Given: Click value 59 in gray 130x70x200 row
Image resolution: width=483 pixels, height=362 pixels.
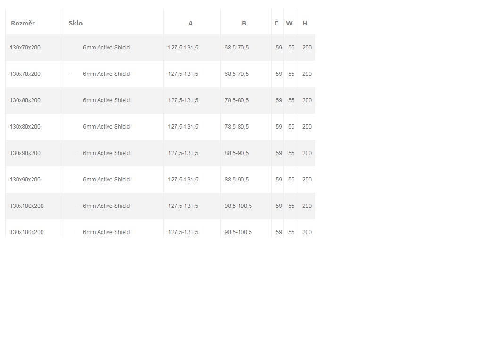Looking at the screenshot, I should (279, 48).
